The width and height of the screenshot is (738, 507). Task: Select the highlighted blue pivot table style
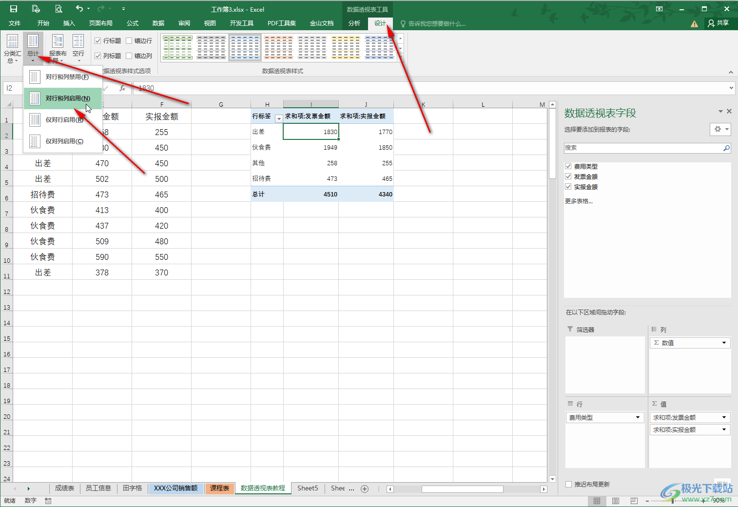[245, 47]
